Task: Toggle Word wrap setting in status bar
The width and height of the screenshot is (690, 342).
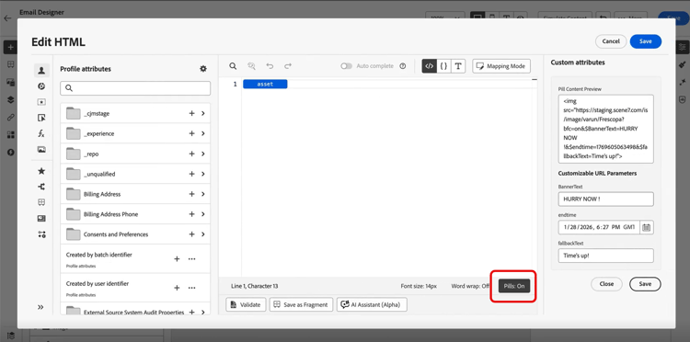Action: pyautogui.click(x=470, y=286)
